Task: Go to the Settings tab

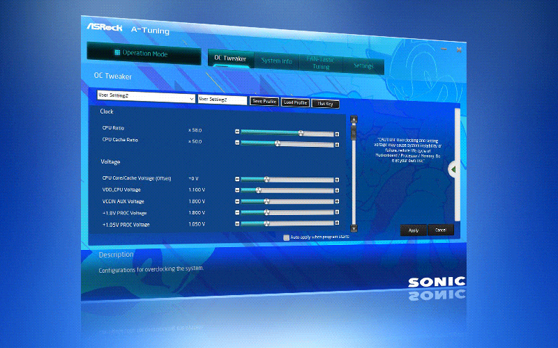Action: 363,66
